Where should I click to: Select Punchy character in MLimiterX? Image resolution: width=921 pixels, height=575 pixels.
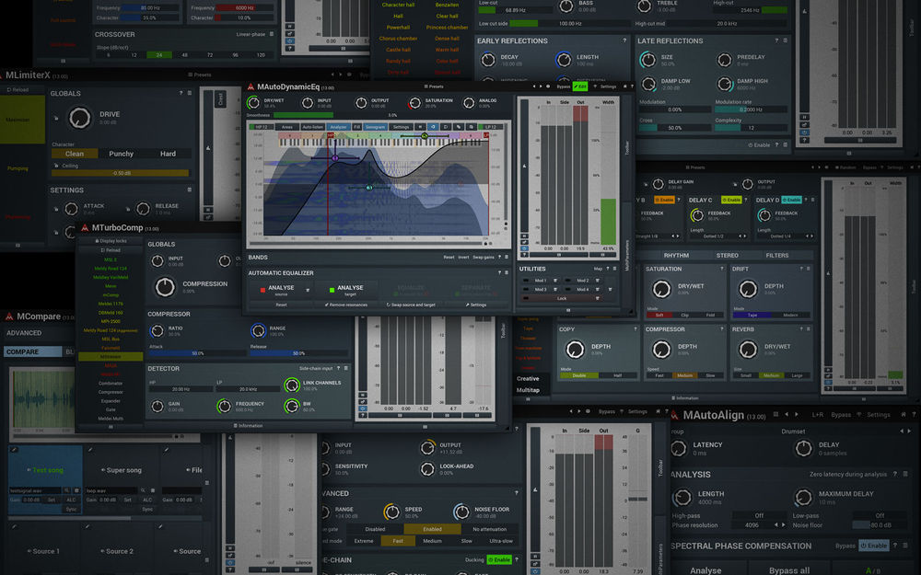[121, 154]
